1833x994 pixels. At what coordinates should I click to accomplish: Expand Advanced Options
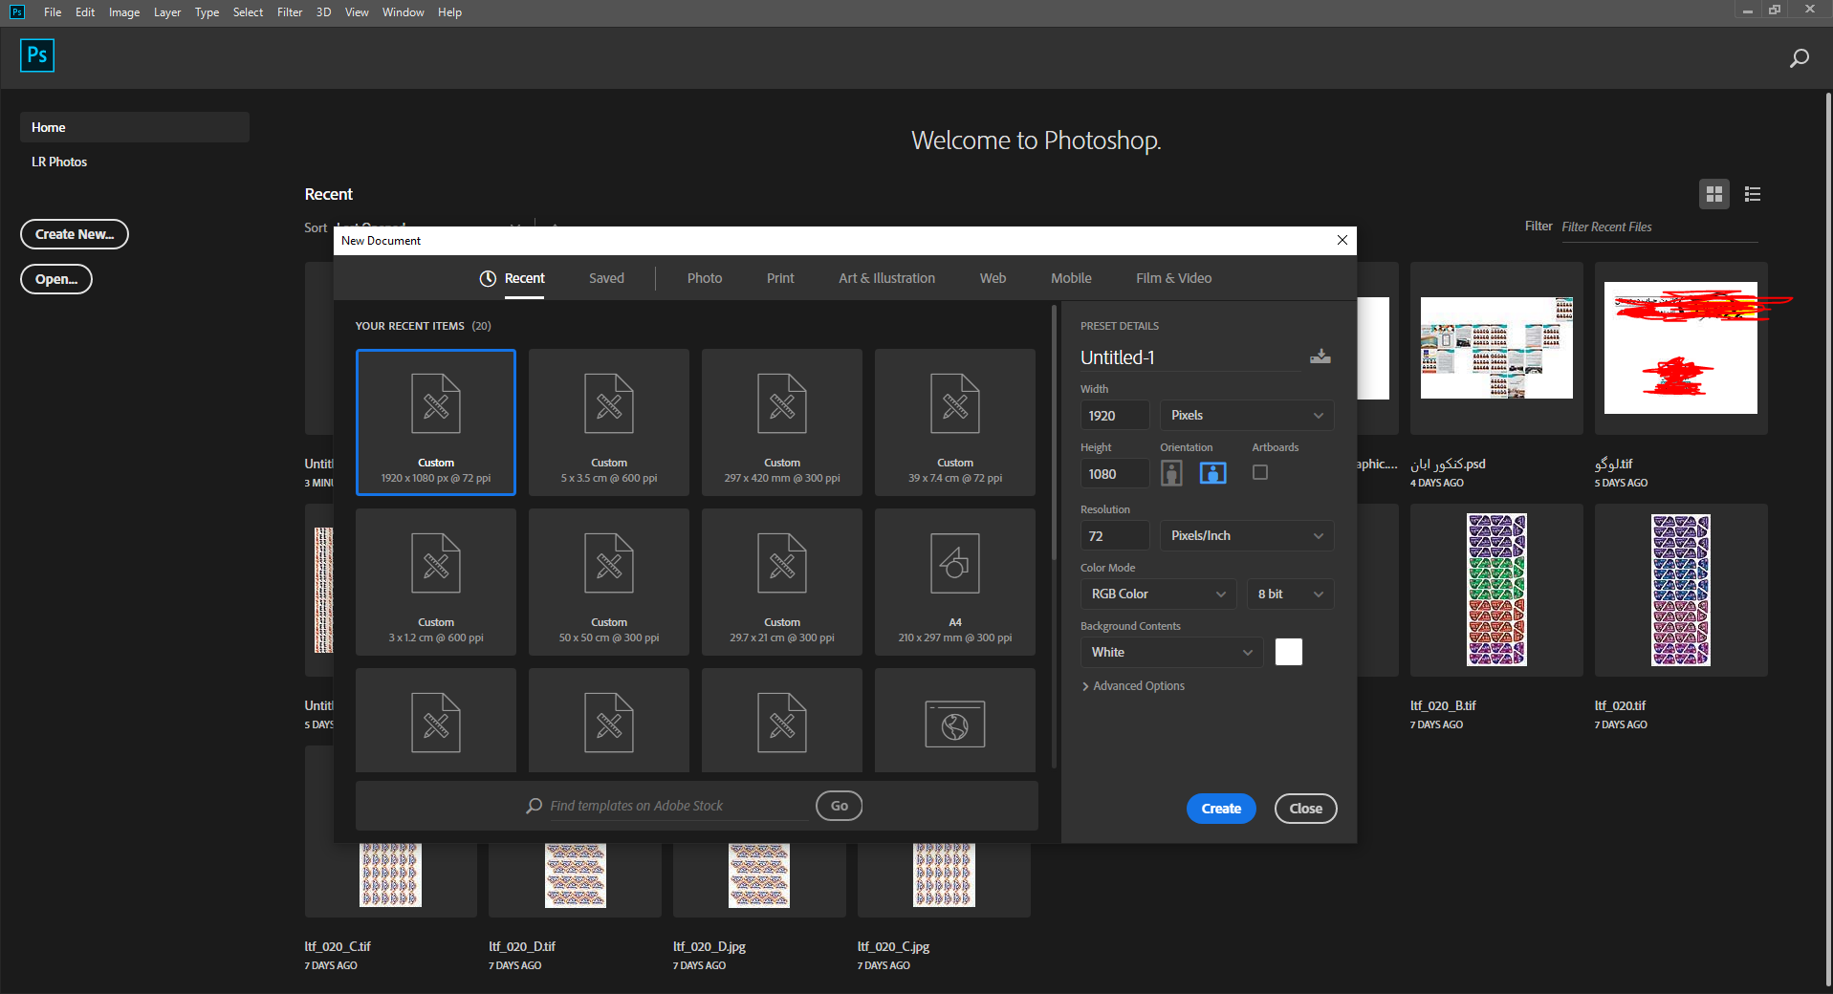(1133, 686)
